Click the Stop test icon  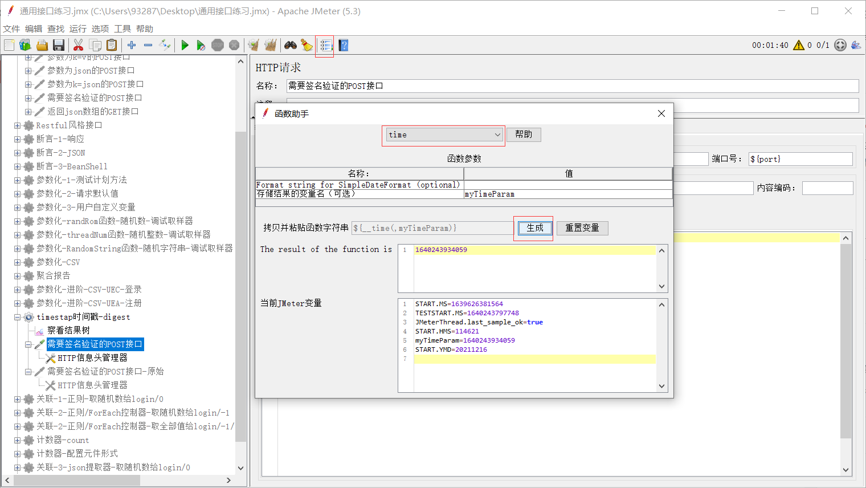218,45
